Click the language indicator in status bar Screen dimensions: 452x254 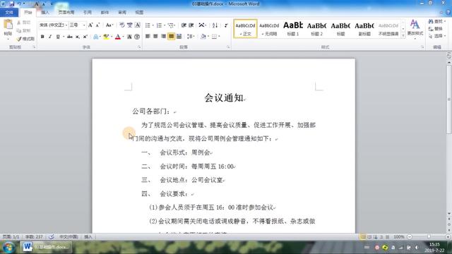point(69,237)
